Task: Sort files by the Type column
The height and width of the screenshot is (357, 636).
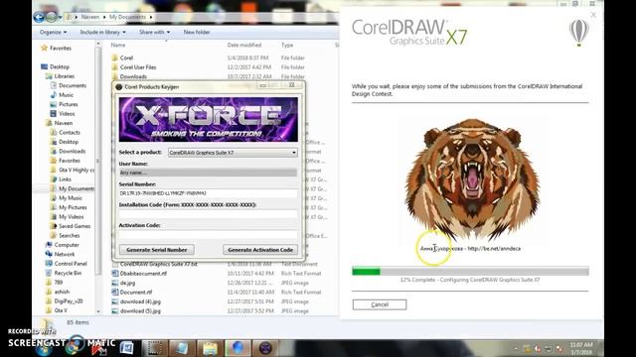Action: click(287, 45)
